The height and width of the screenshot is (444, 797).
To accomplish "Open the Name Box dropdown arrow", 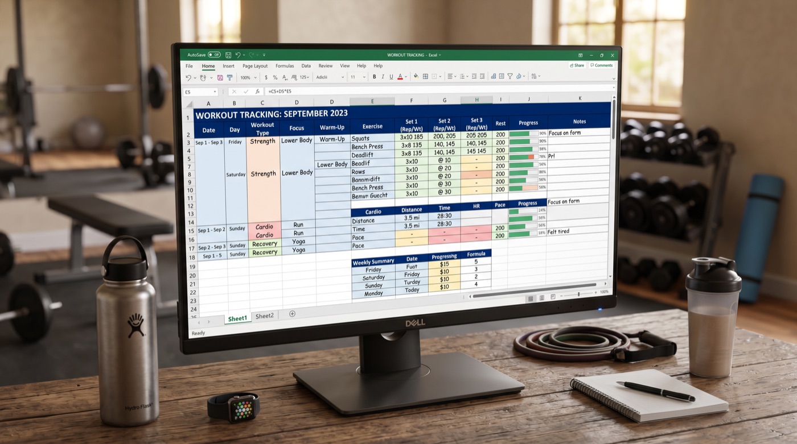I will click(215, 92).
